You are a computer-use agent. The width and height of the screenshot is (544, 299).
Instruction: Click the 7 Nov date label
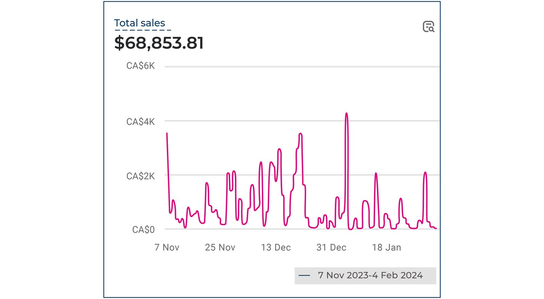pyautogui.click(x=167, y=248)
